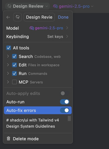
Task: Toggle the All tools checkbox
Action: coord(9,48)
